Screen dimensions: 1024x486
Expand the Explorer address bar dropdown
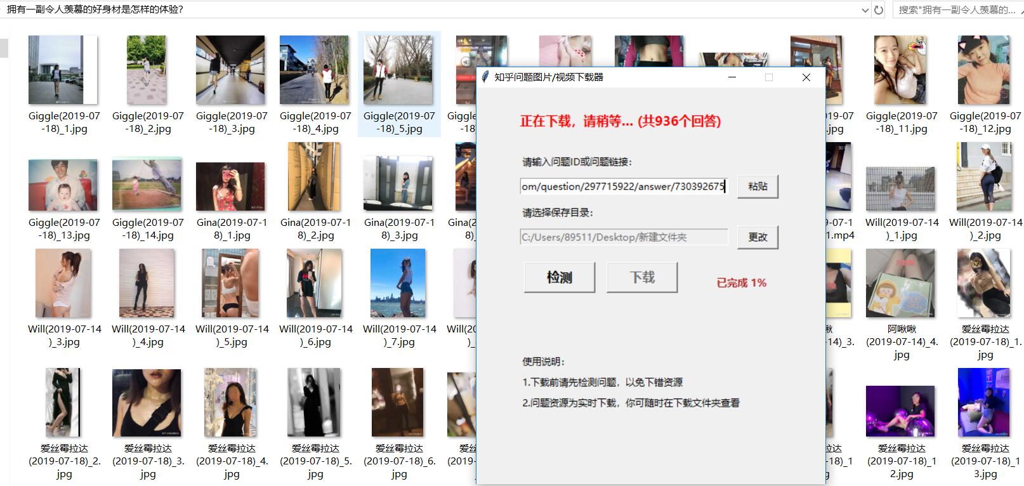pos(865,10)
